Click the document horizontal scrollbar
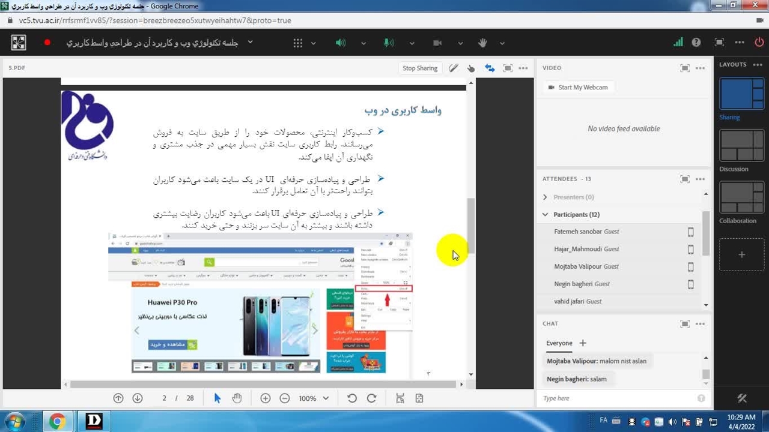 pyautogui.click(x=264, y=384)
